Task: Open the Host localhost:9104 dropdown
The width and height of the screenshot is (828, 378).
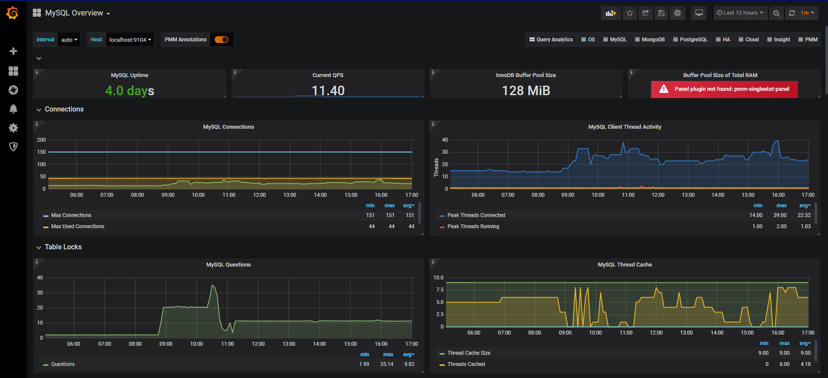Action: pos(130,40)
